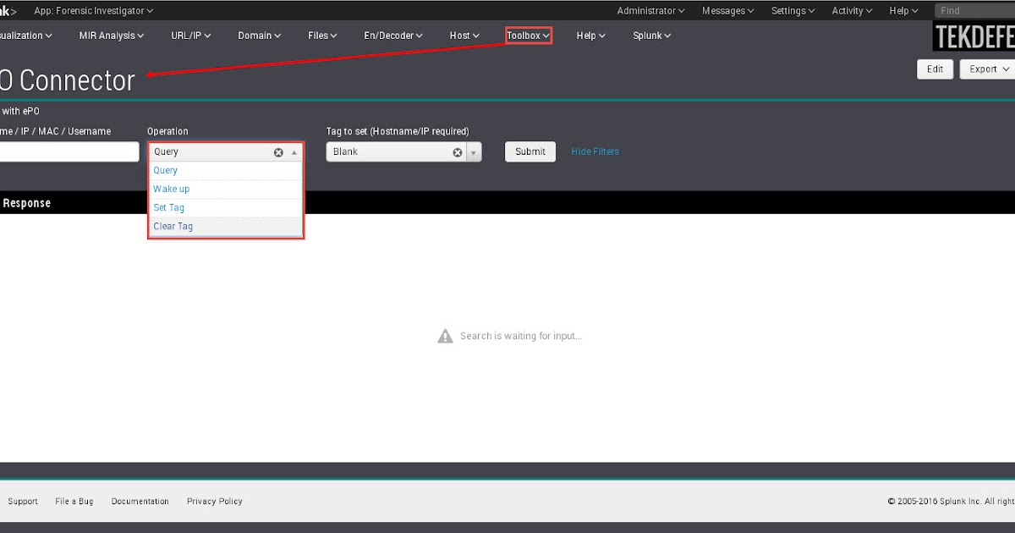
Task: Clear the Operation field using its X icon
Action: point(278,151)
